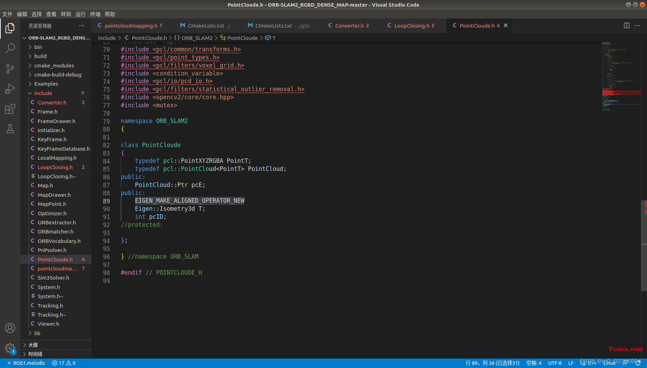Screen dimensions: 647x368
Task: Switch to pointcloudmapping.h tab
Action: [x=130, y=26]
